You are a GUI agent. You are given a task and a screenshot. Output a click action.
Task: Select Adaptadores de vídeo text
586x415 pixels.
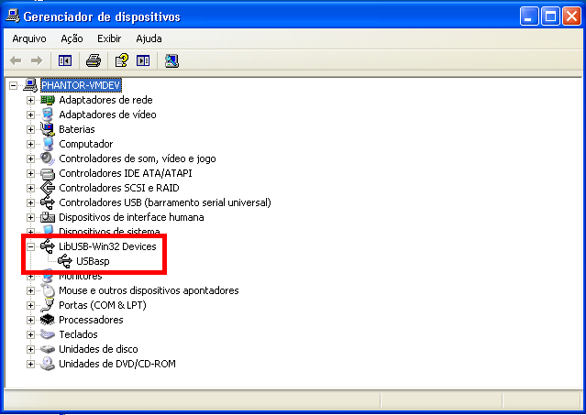(x=107, y=115)
